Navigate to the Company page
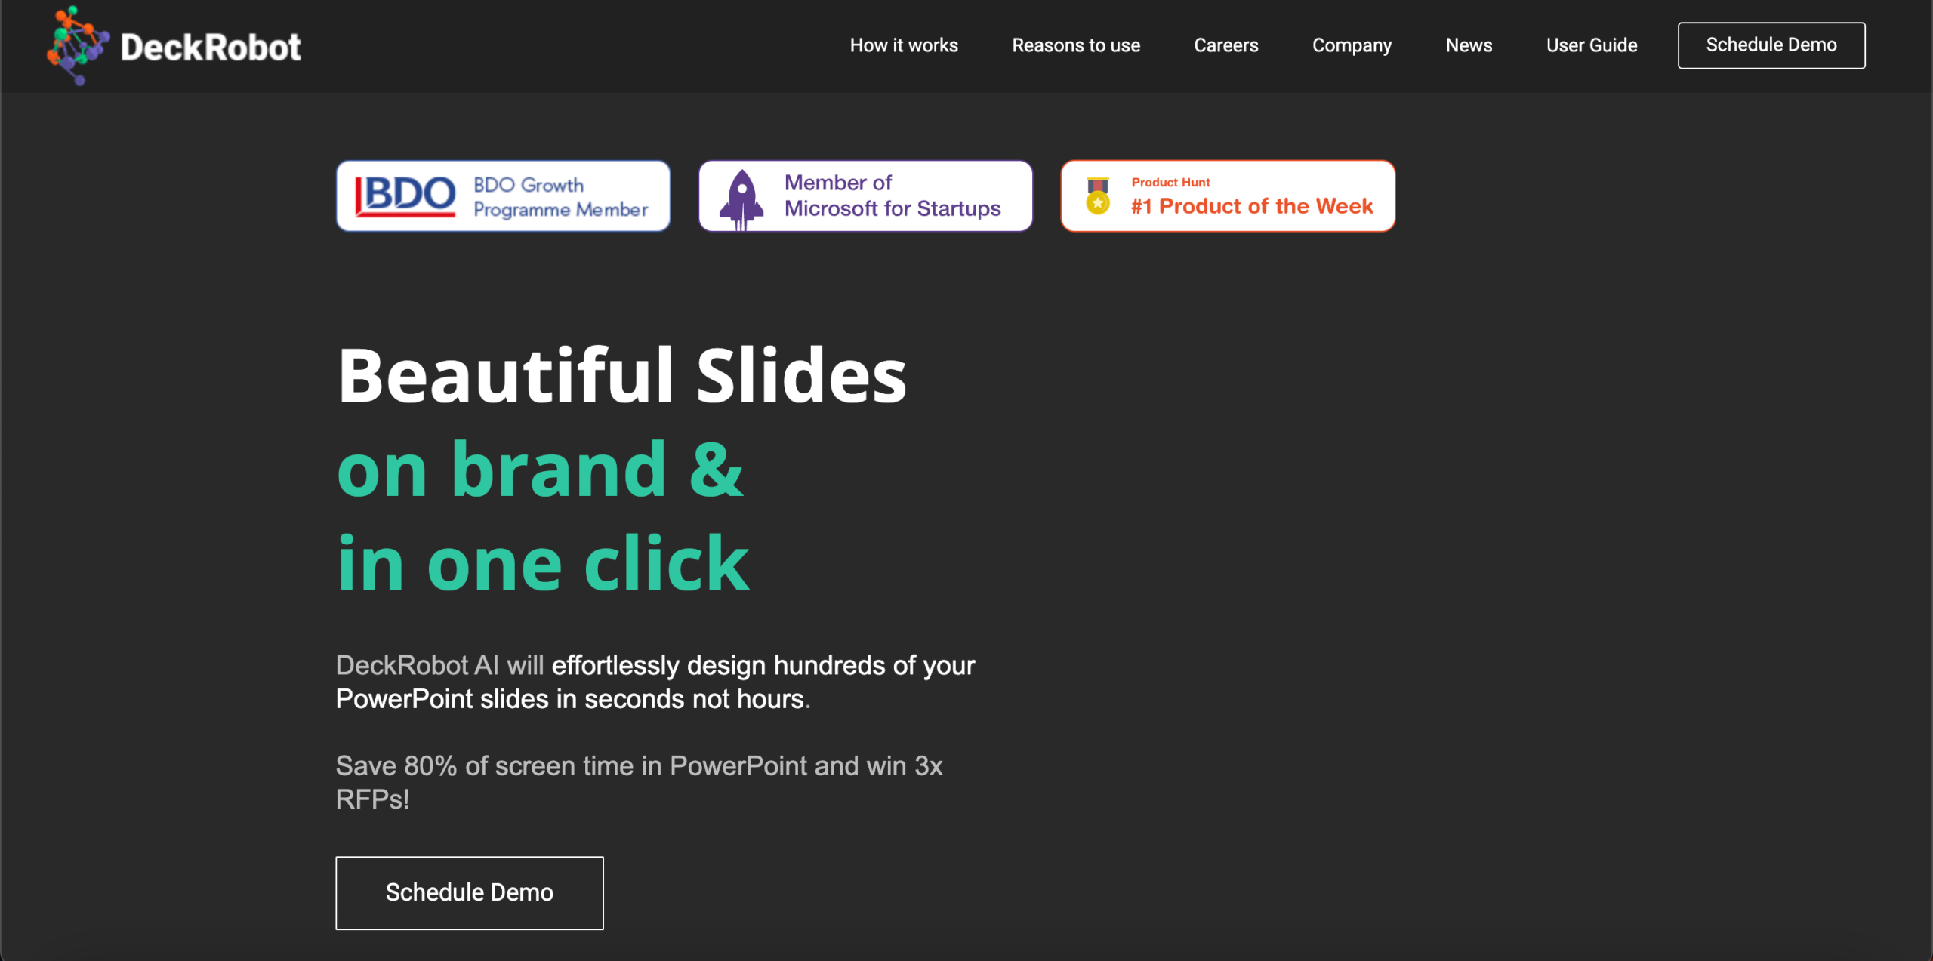1933x961 pixels. coord(1352,45)
